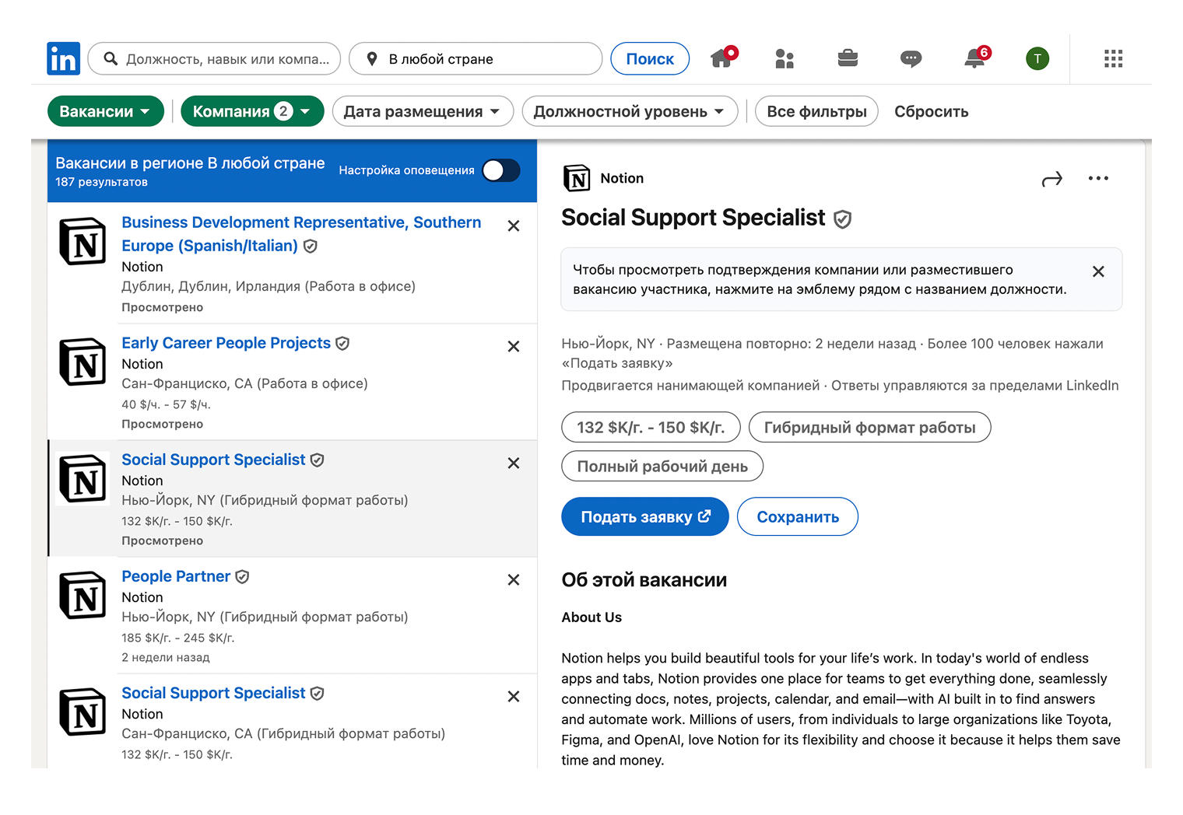
Task: Expand the Компания filter dropdown
Action: 251,111
